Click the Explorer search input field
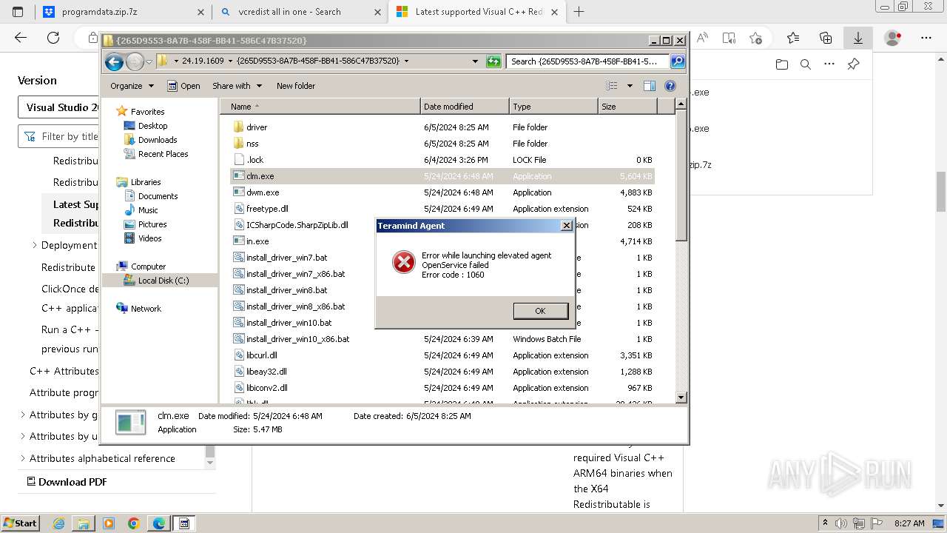947x533 pixels. [589, 61]
